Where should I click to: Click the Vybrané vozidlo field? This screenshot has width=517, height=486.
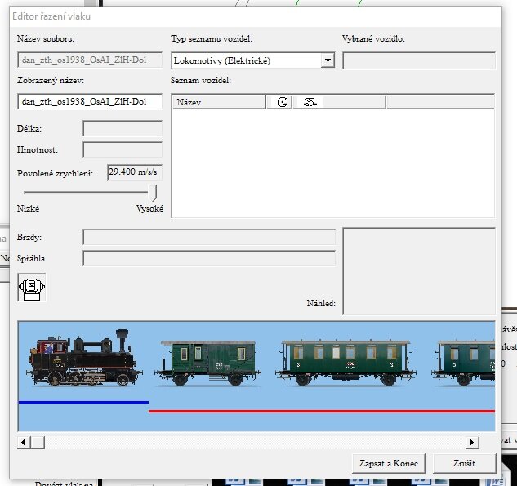point(418,60)
